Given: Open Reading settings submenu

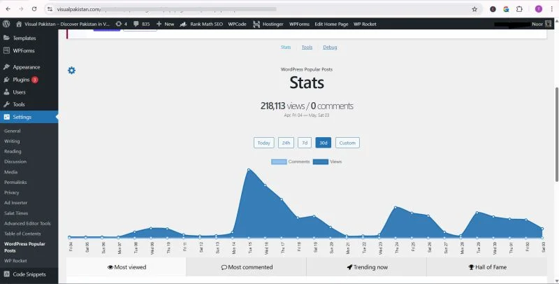Looking at the screenshot, I should click(13, 151).
